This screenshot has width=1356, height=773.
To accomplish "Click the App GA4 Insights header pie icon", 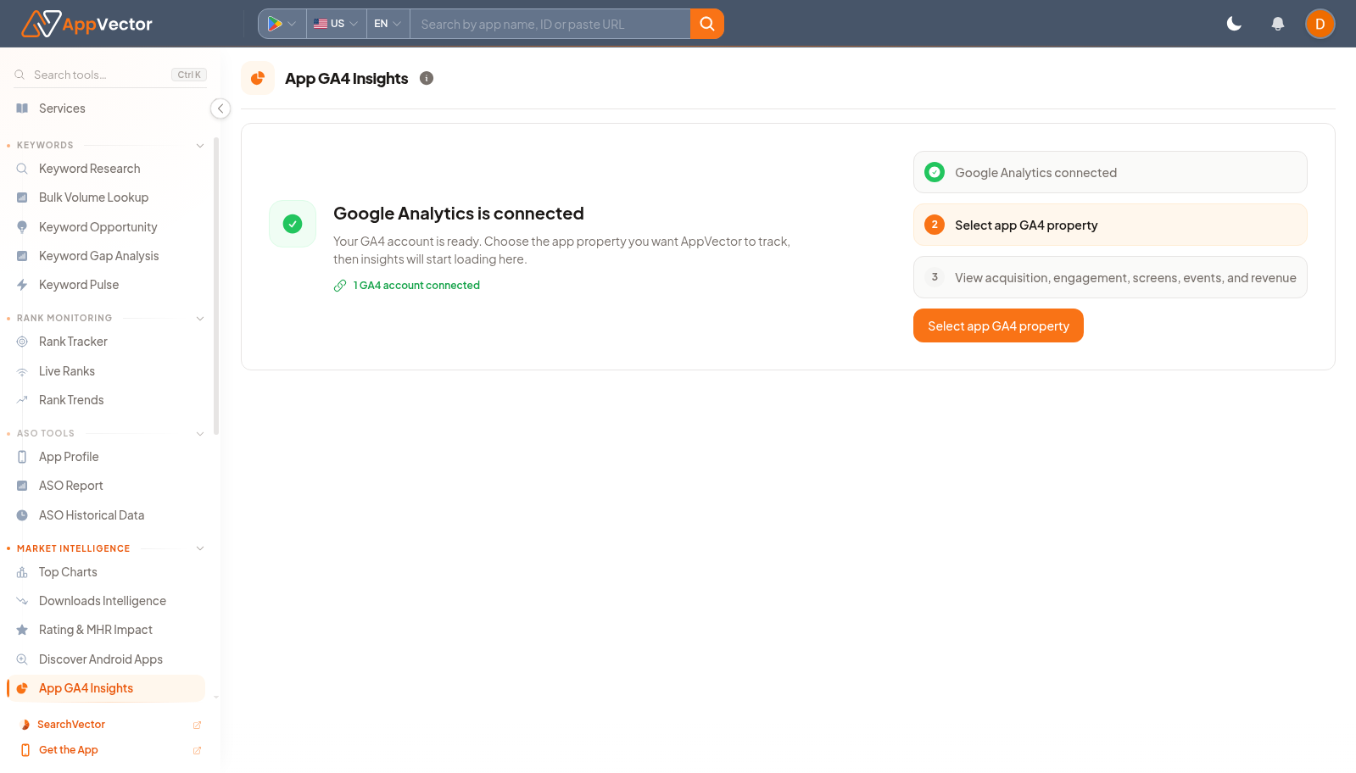I will tap(258, 78).
